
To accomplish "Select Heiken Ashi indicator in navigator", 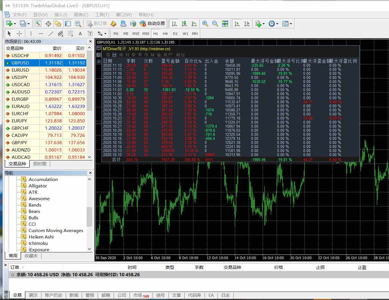I will (x=41, y=237).
